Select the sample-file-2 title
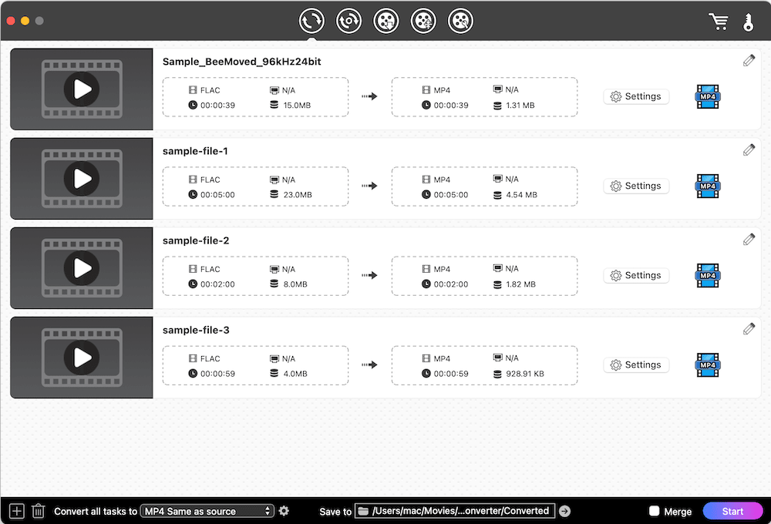This screenshot has width=771, height=524. click(x=196, y=240)
